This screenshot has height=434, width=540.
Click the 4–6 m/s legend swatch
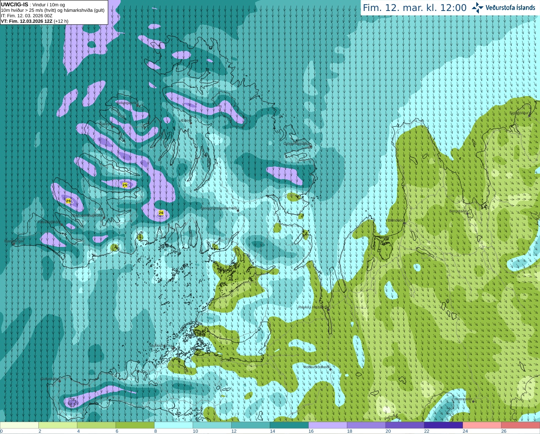(96, 425)
